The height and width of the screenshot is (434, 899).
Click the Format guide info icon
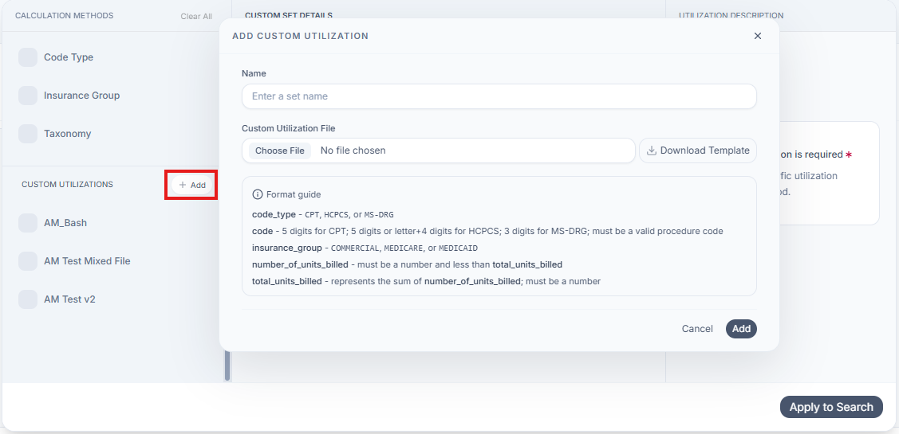(258, 194)
